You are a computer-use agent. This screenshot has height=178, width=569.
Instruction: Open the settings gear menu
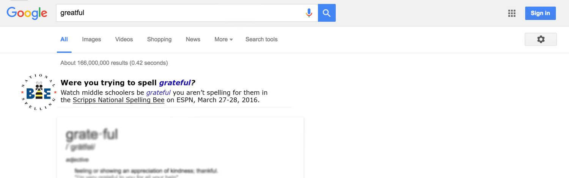[541, 39]
